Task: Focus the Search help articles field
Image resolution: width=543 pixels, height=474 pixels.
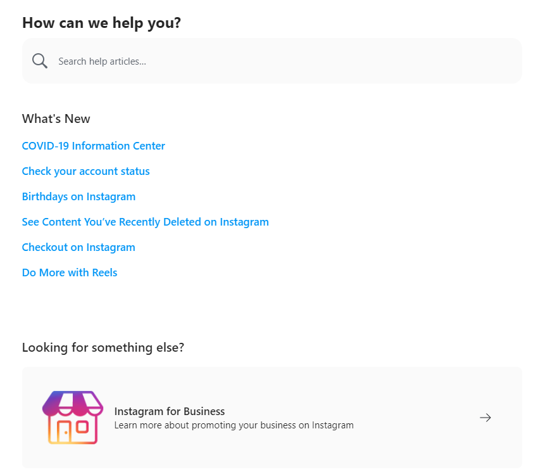Action: [x=272, y=61]
